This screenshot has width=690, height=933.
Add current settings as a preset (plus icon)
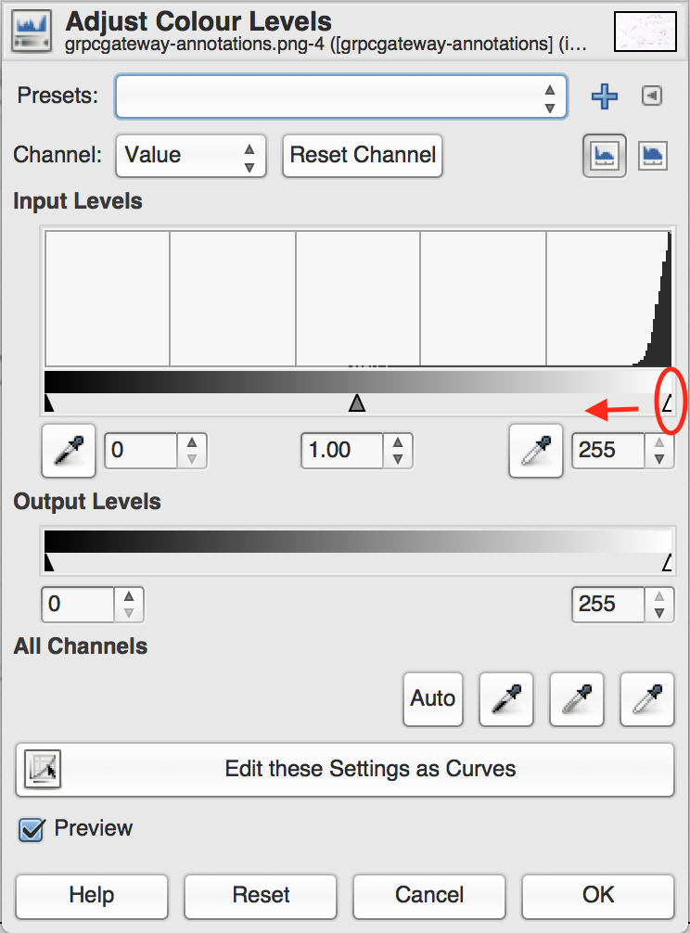pyautogui.click(x=605, y=96)
